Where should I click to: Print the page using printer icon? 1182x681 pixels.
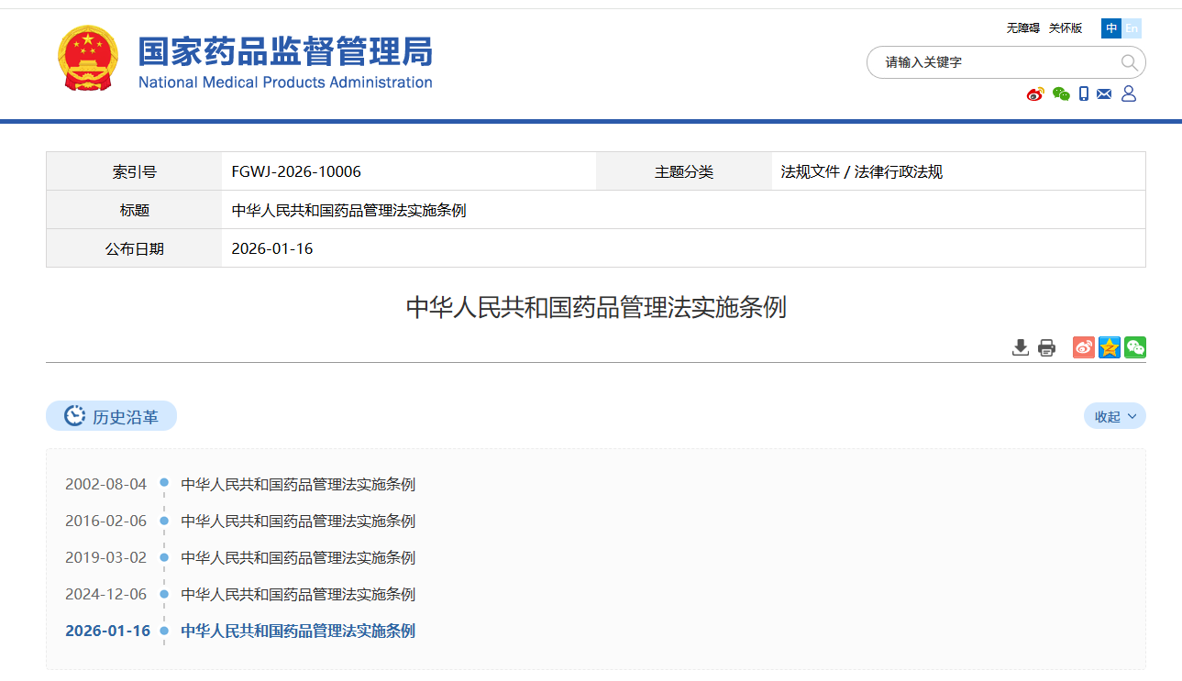[1046, 347]
